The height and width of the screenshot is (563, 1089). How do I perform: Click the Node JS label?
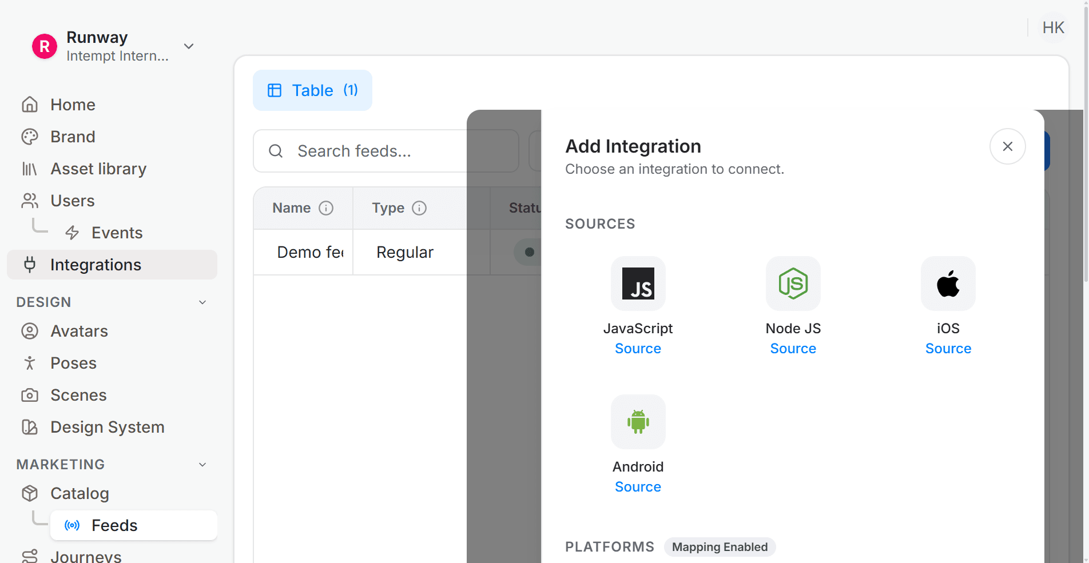(x=793, y=329)
